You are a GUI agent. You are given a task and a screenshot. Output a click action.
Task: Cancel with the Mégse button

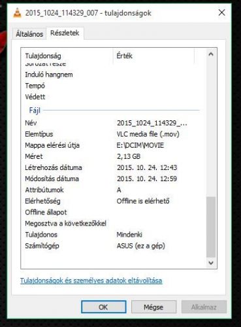click(153, 307)
